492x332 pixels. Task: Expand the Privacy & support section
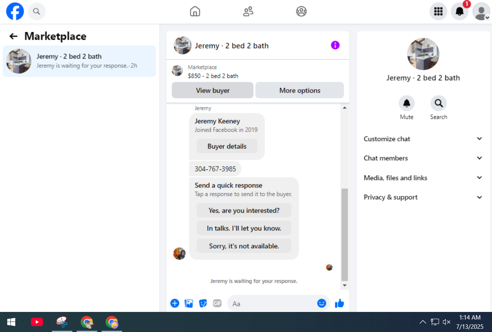coord(423,197)
